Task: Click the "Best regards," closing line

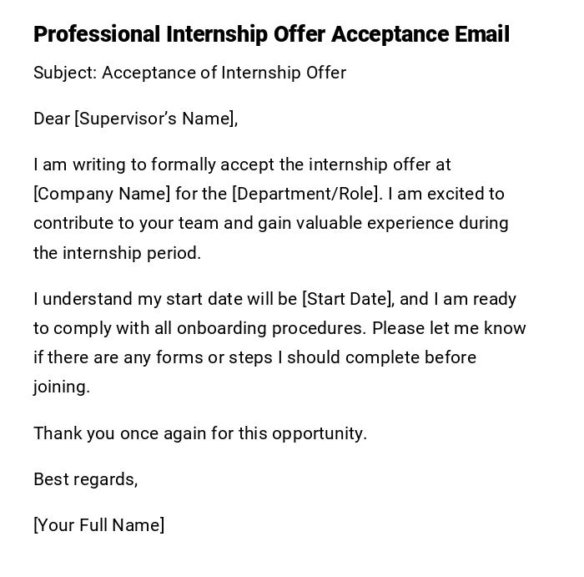Action: point(85,479)
